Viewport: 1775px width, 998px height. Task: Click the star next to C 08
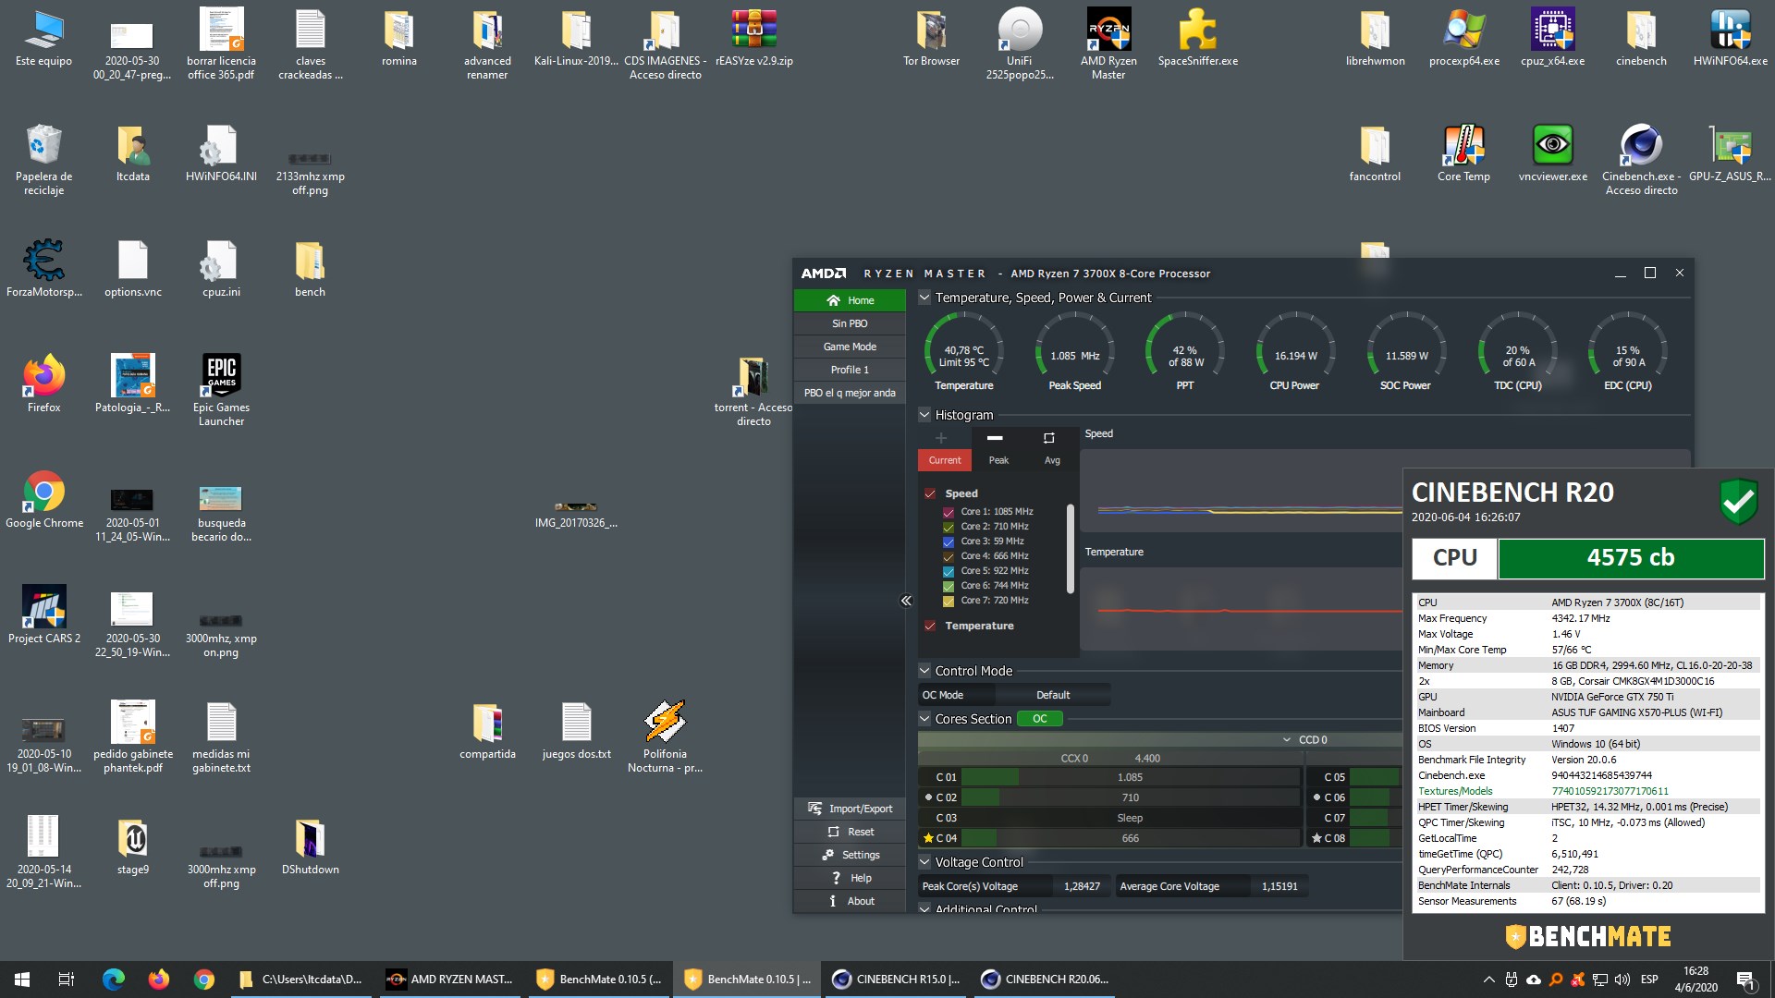(1316, 838)
